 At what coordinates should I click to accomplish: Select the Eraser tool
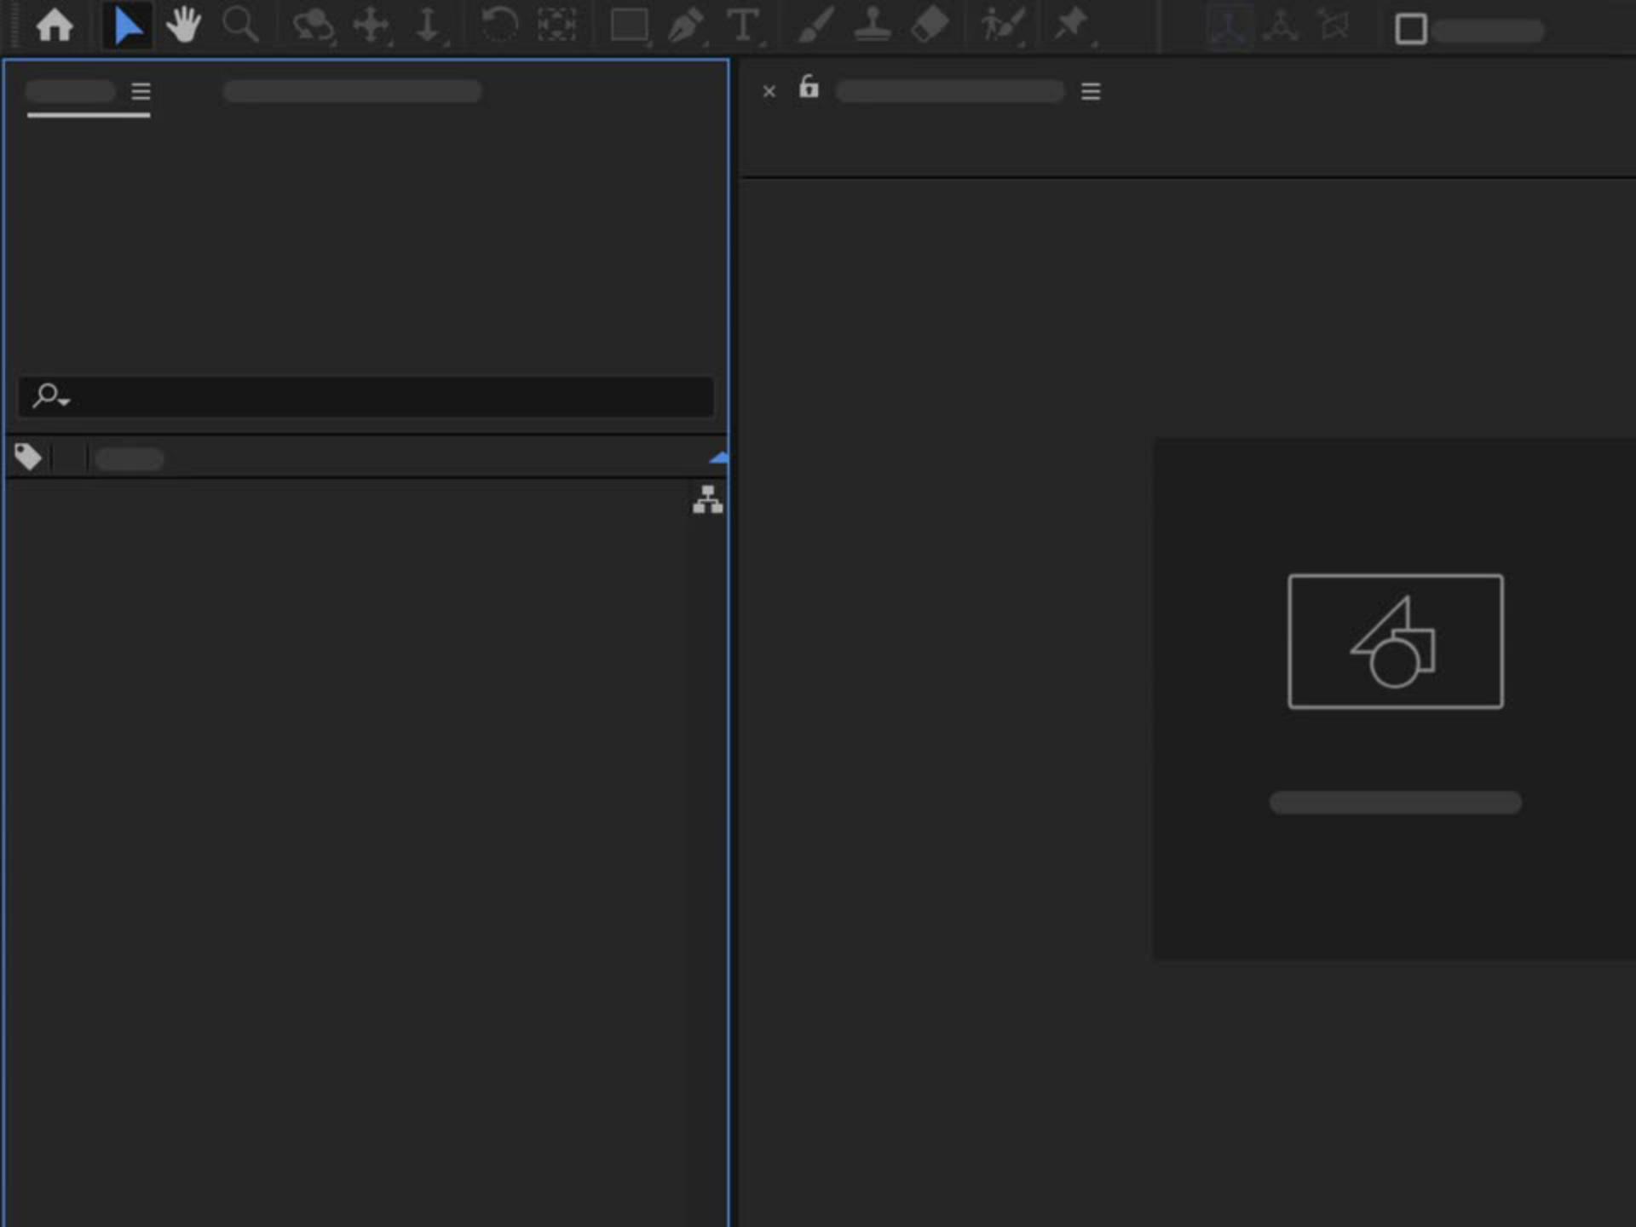[x=929, y=26]
